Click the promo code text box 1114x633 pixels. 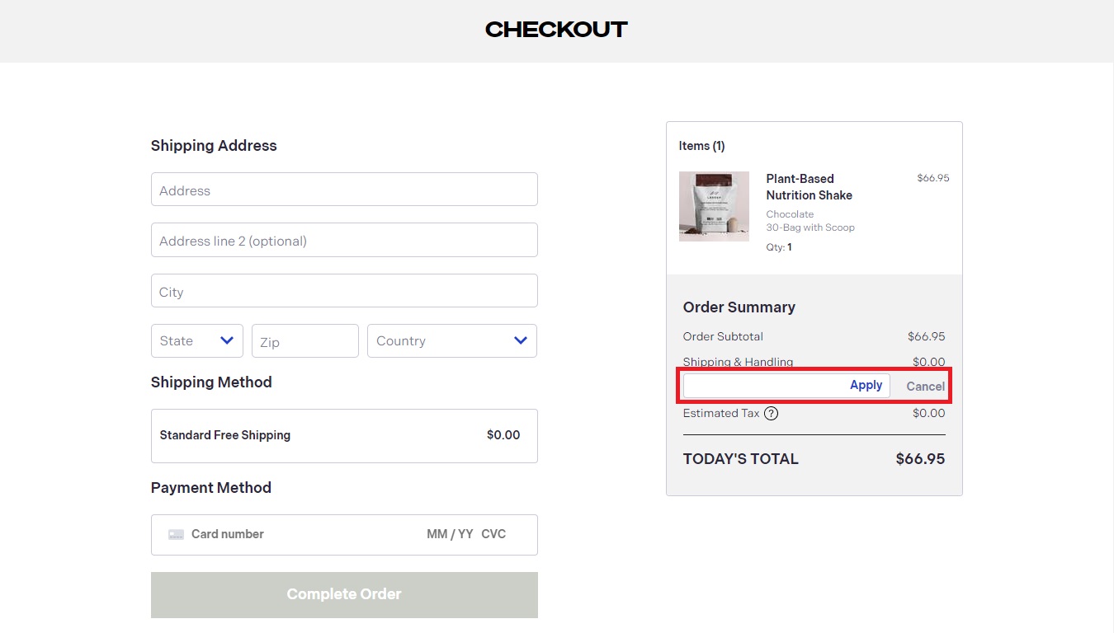763,386
